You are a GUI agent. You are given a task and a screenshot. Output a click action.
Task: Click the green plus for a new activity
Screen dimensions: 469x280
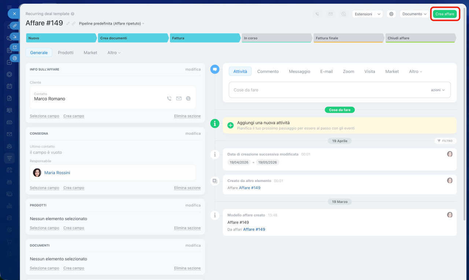[230, 125]
